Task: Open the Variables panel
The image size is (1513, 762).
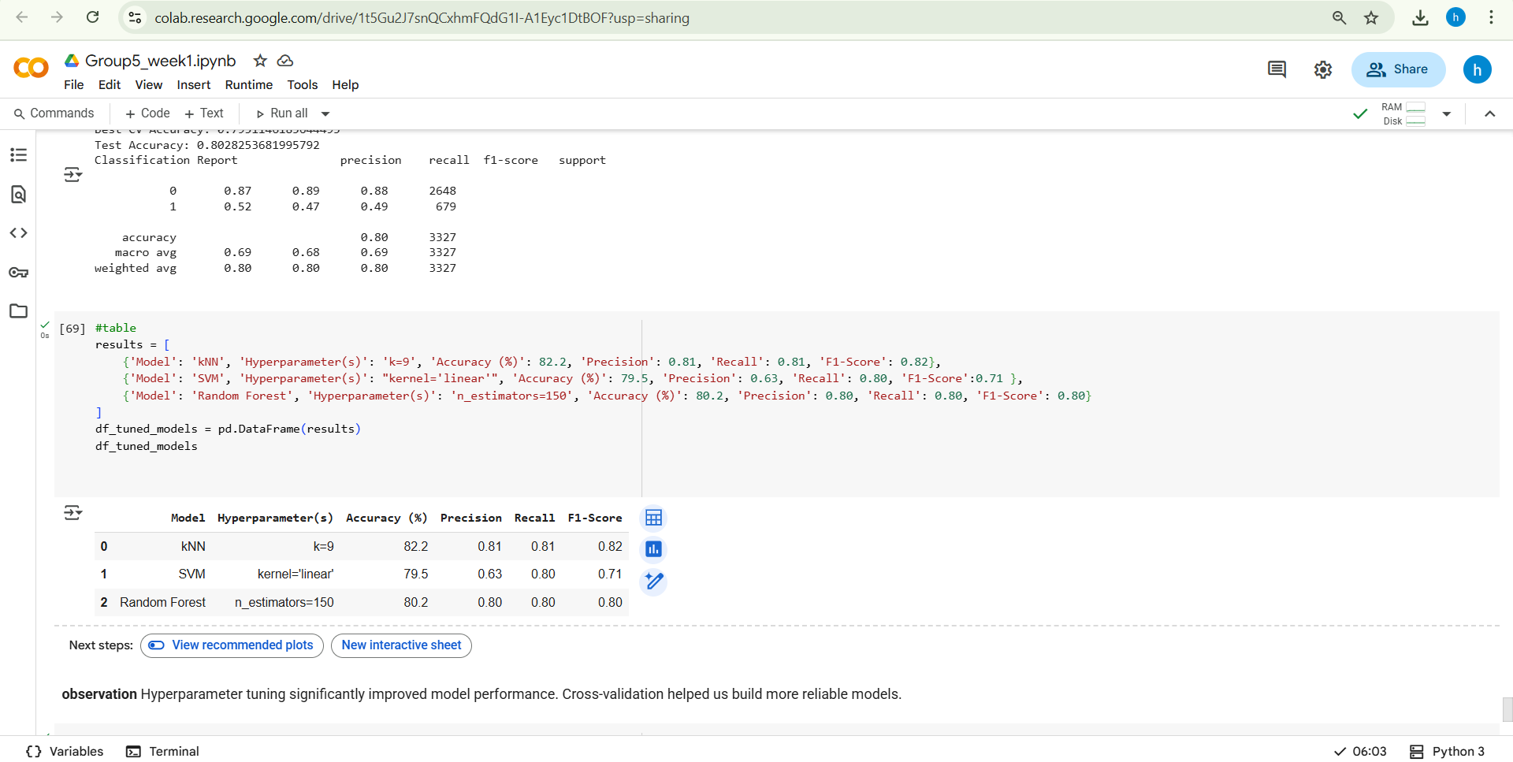Action: 65,752
